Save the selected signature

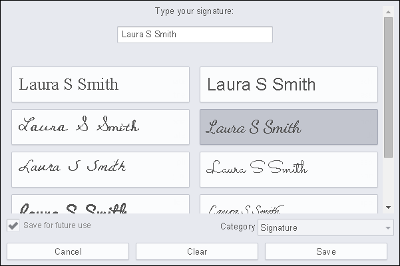point(325,251)
